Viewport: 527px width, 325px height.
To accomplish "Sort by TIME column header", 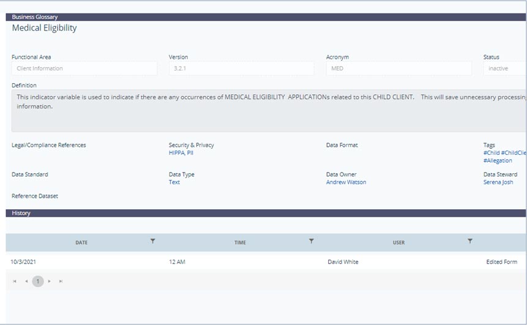I will click(240, 242).
